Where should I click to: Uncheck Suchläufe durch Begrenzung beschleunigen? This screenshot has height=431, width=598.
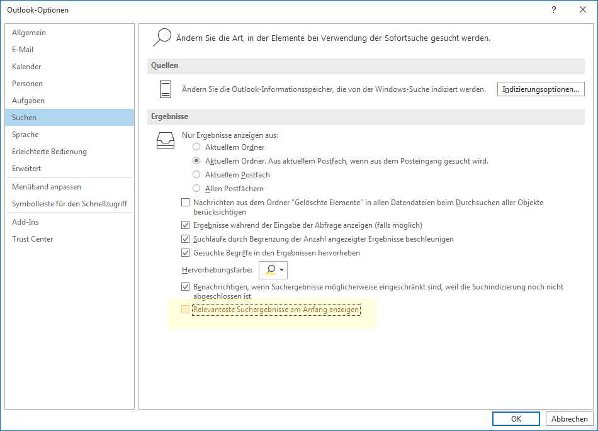pyautogui.click(x=185, y=239)
